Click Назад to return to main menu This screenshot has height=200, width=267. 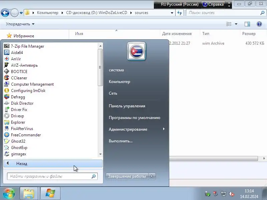pyautogui.click(x=53, y=164)
